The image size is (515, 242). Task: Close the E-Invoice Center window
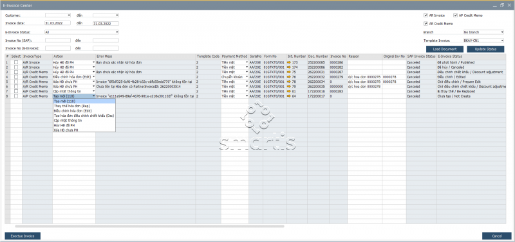509,6
